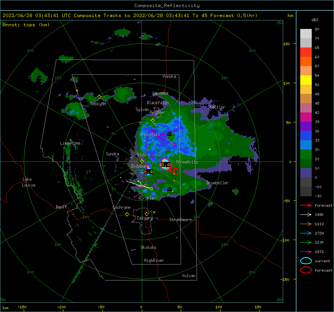Pick the red 60-65 dBZ swatch
This screenshot has height=312, width=334.
306,52
